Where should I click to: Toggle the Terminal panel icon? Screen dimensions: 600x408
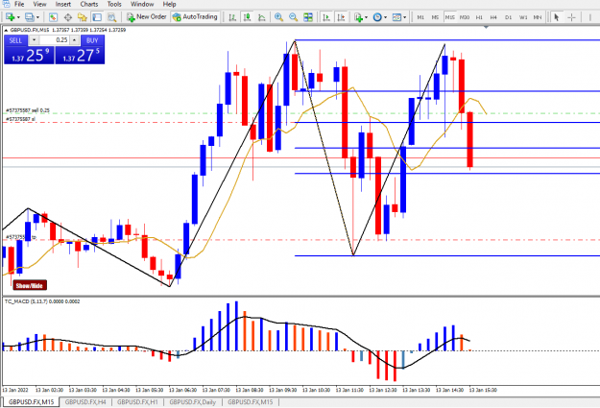click(97, 17)
